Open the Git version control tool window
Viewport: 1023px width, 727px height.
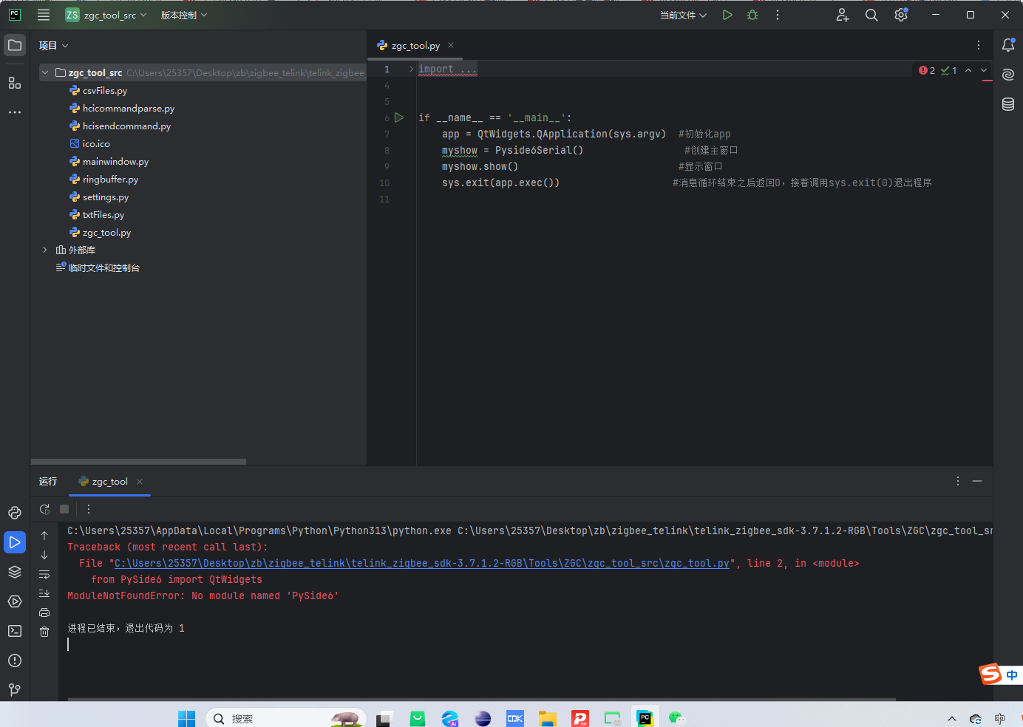15,690
